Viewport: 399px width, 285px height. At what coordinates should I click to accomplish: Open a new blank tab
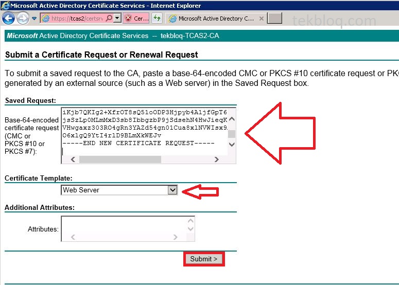(274, 19)
